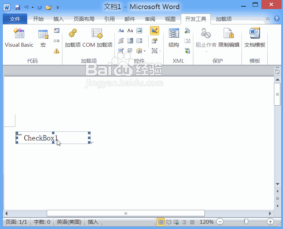Click the XML Schema icon
283x229 pixels.
pos(187,31)
